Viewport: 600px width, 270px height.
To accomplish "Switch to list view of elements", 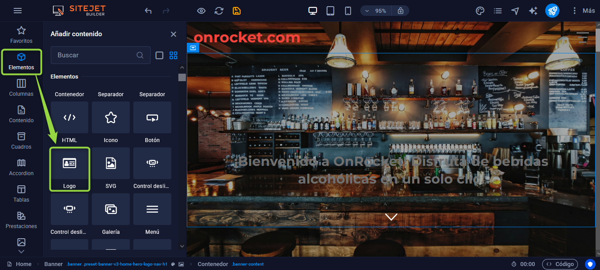I will pos(160,55).
